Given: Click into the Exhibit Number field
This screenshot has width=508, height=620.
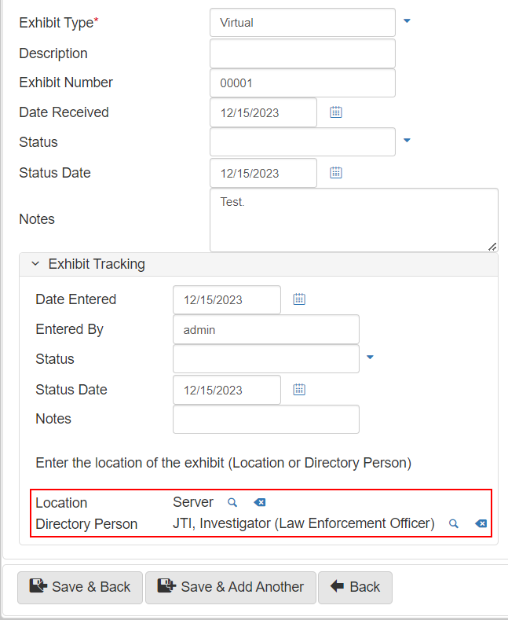Looking at the screenshot, I should point(302,83).
